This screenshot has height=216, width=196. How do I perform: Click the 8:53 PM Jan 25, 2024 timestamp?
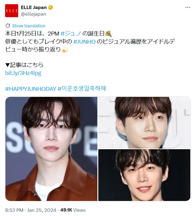tap(31, 210)
